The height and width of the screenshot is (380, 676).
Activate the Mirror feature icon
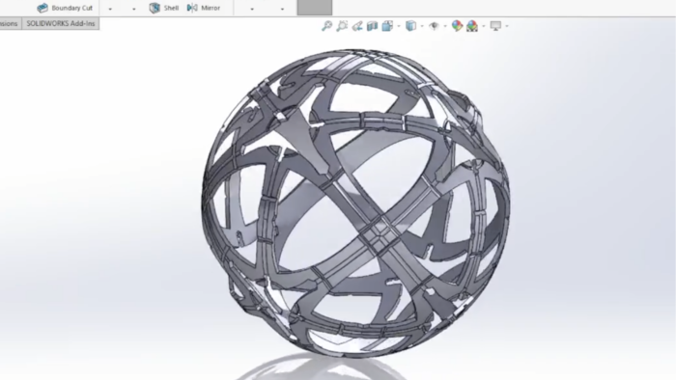[x=192, y=8]
